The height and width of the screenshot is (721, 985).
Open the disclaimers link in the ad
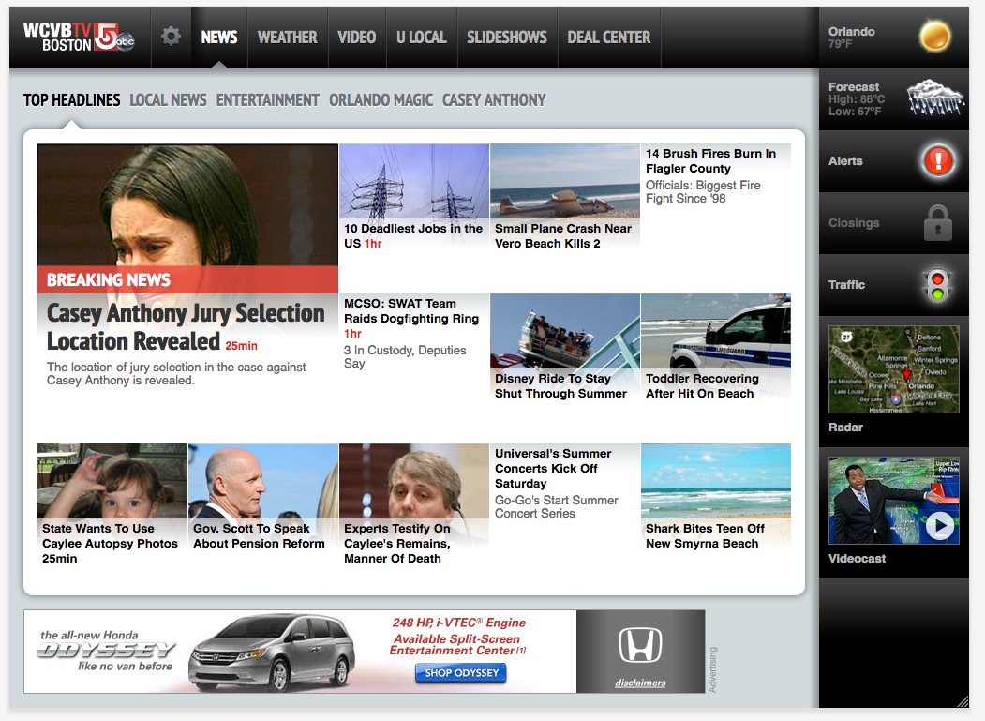640,683
